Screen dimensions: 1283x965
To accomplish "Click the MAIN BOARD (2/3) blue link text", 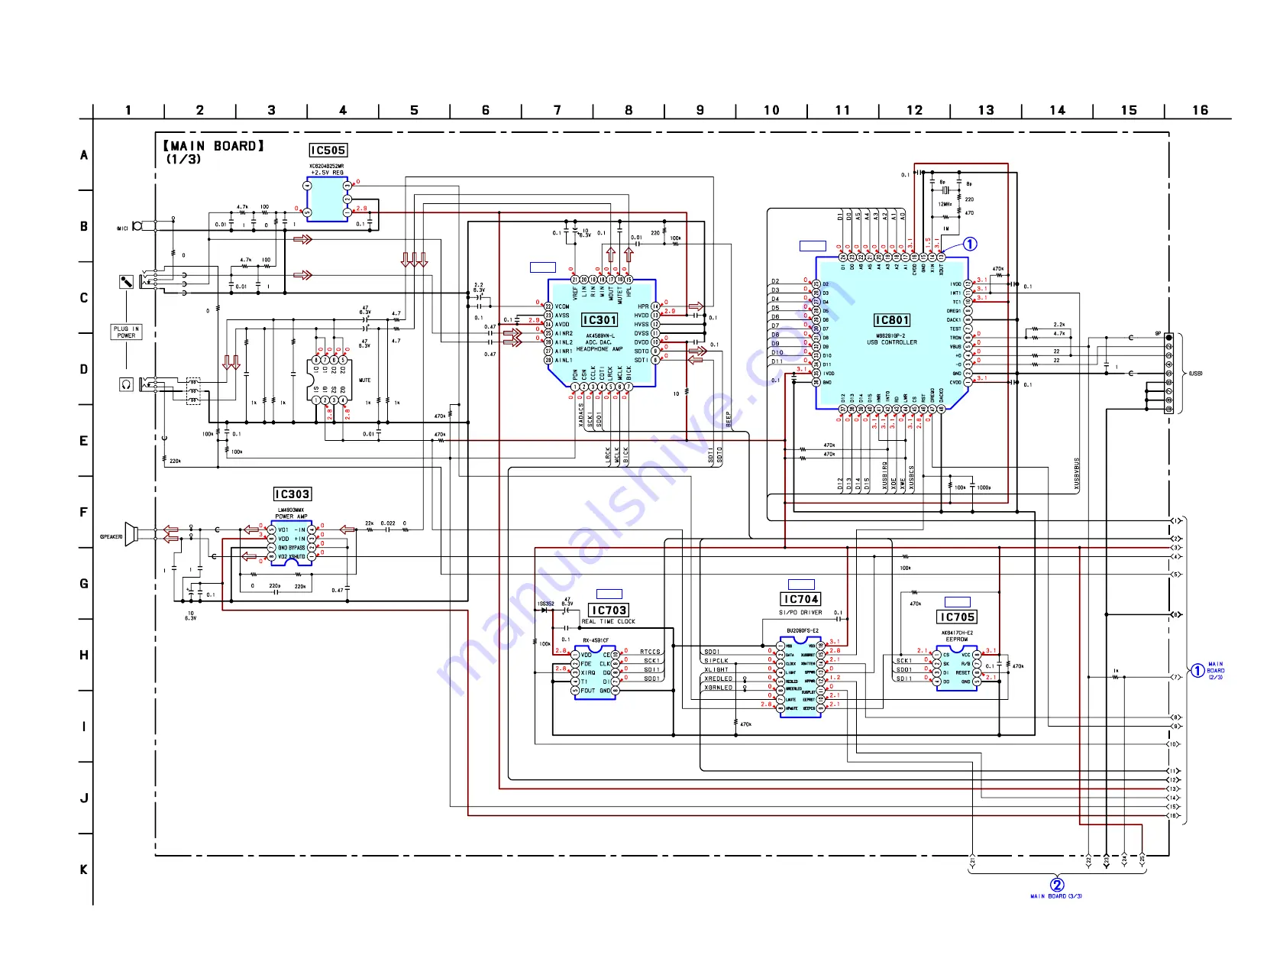I will coord(1216,671).
